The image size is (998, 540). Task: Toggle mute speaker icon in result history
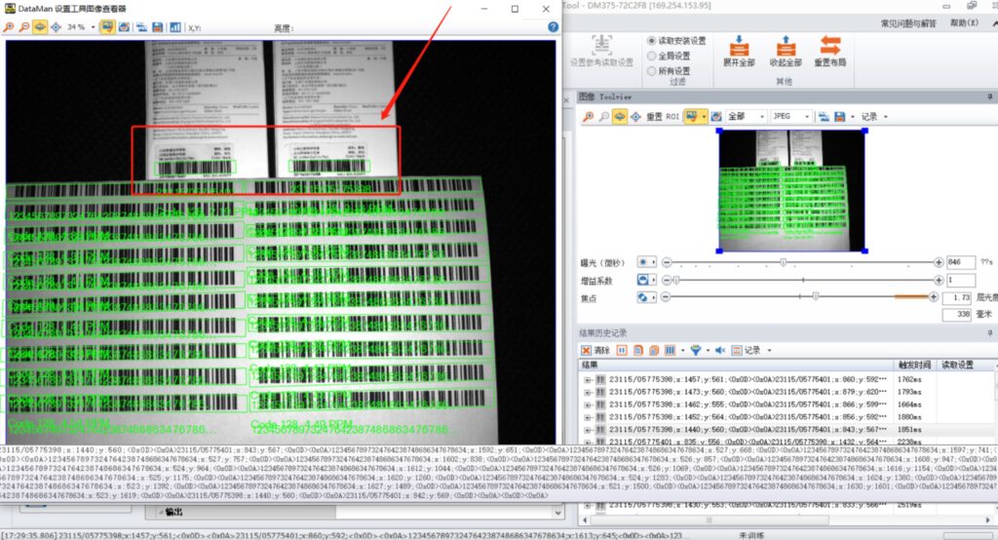click(720, 350)
